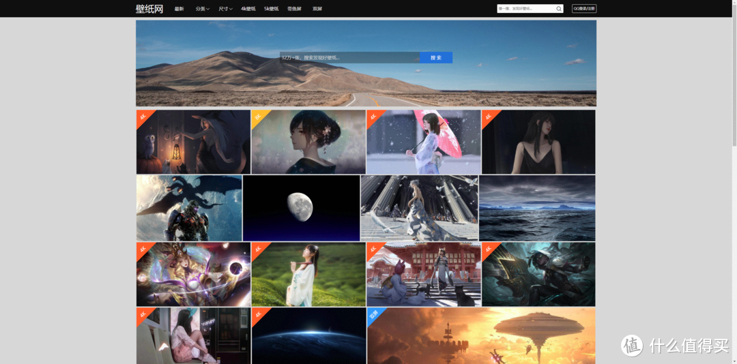Expand the 分类 dropdown menu

tap(203, 9)
